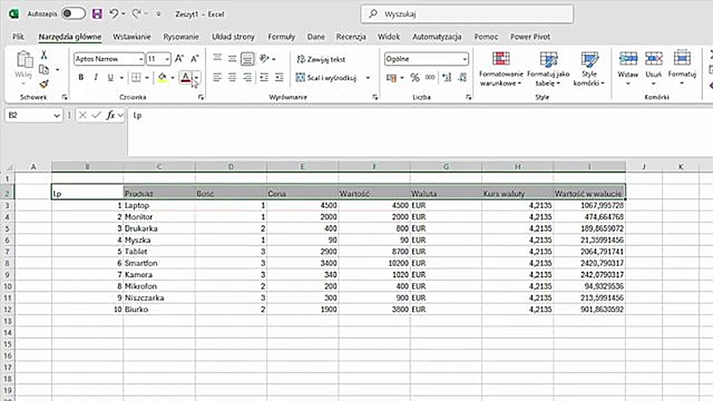Click the Percent style icon
The width and height of the screenshot is (713, 401).
tap(415, 78)
